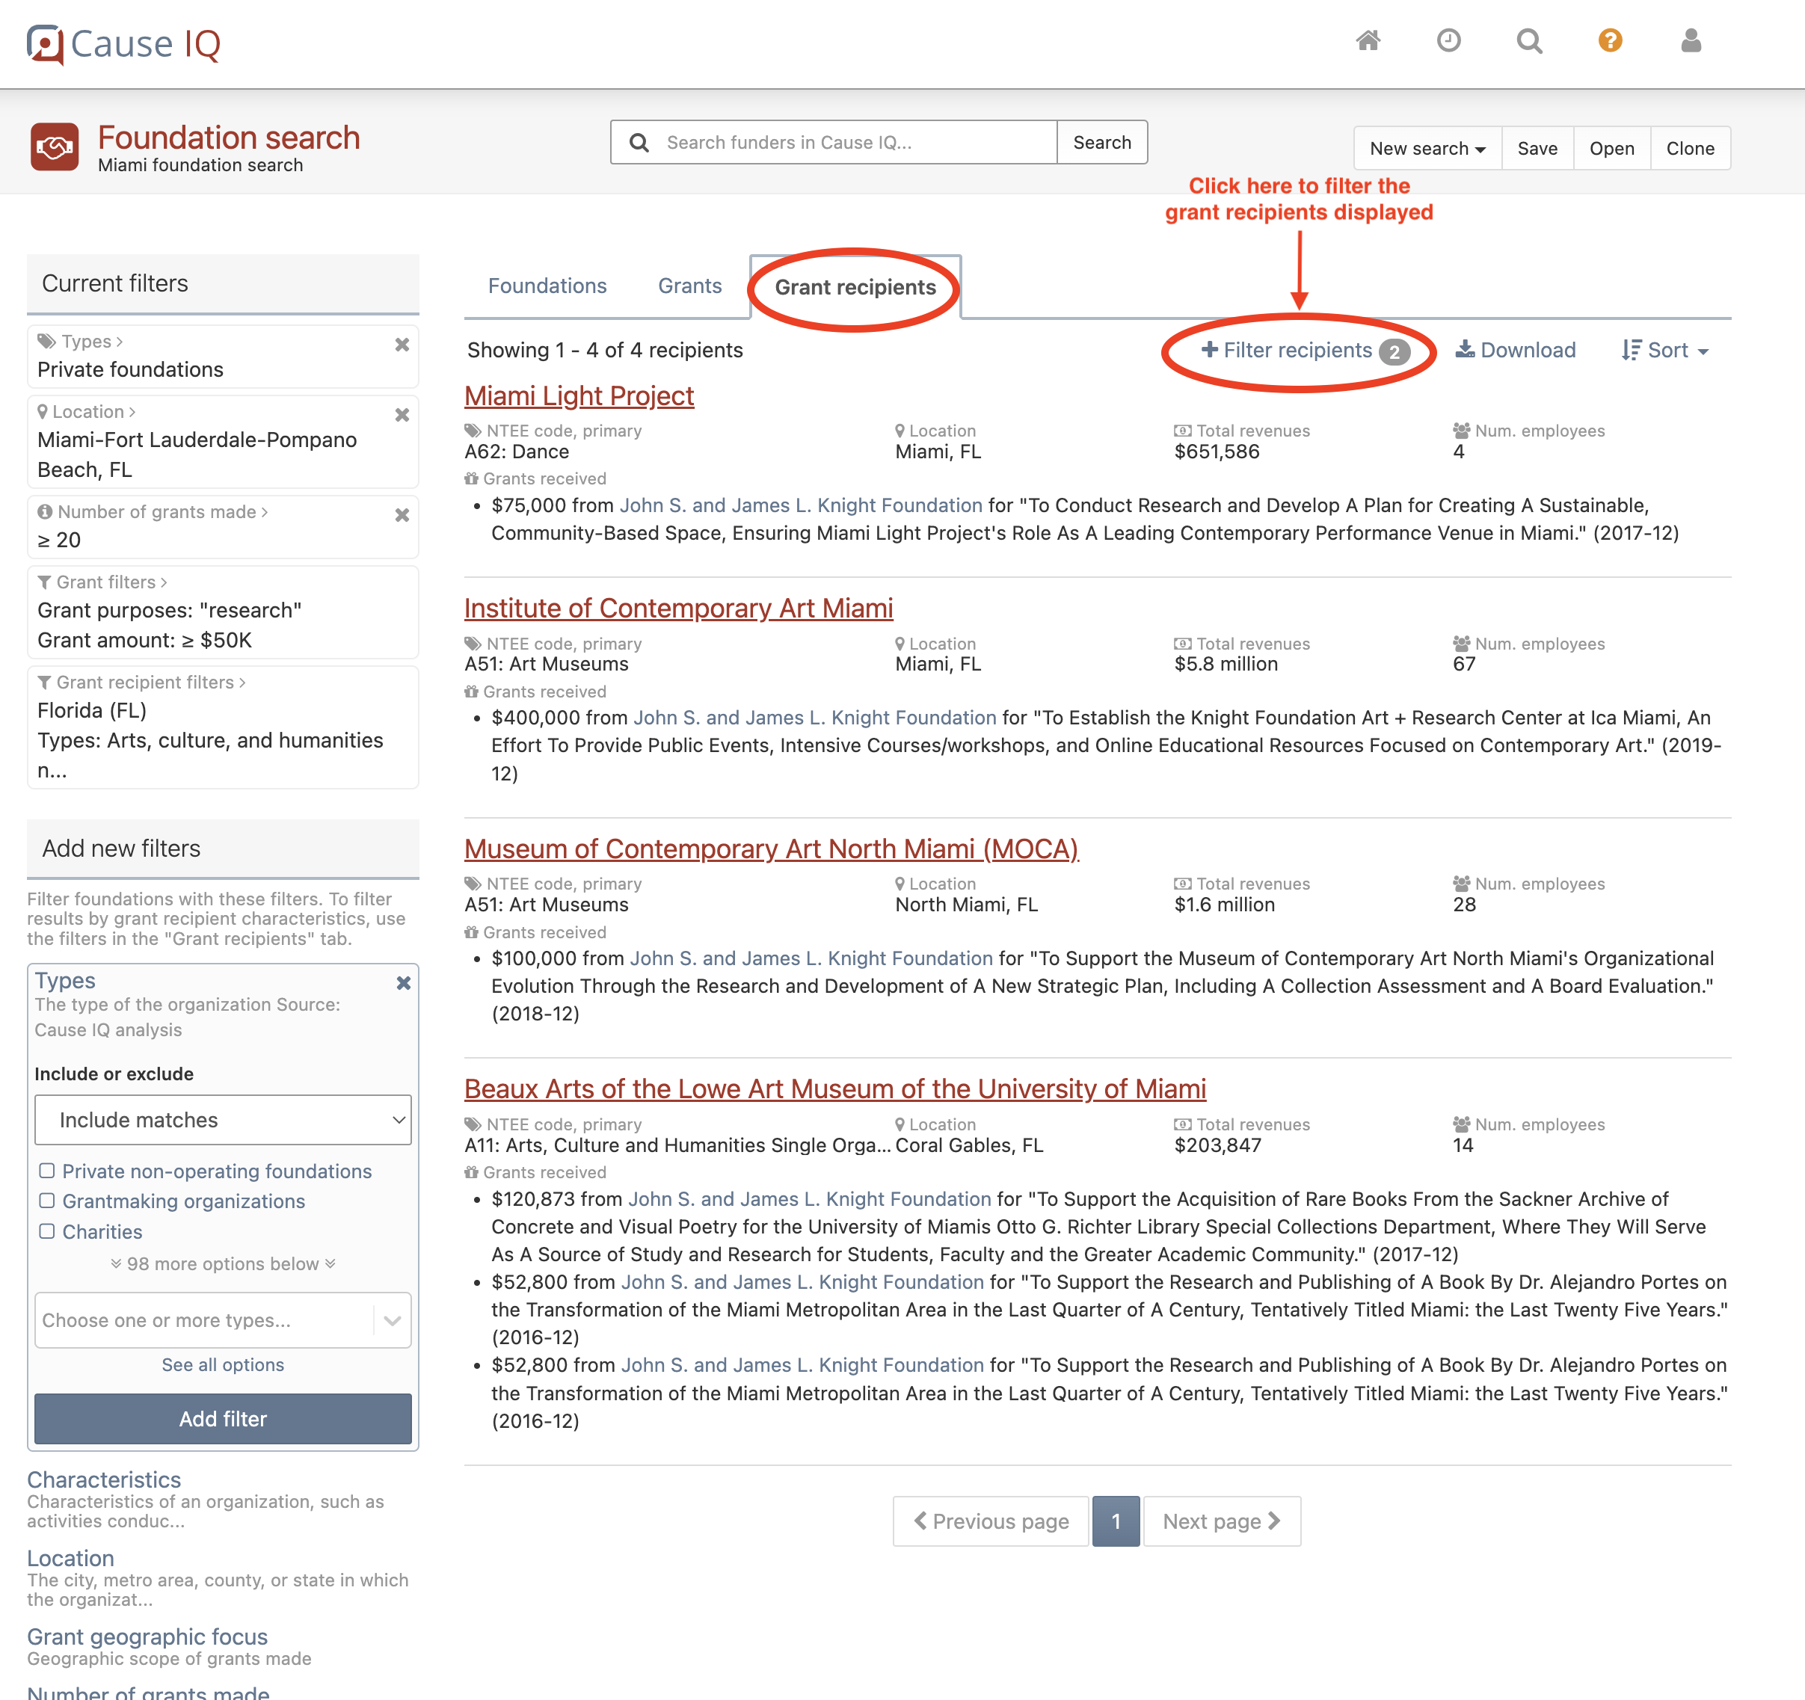Click the Add filter button
The image size is (1805, 1700).
(x=223, y=1419)
